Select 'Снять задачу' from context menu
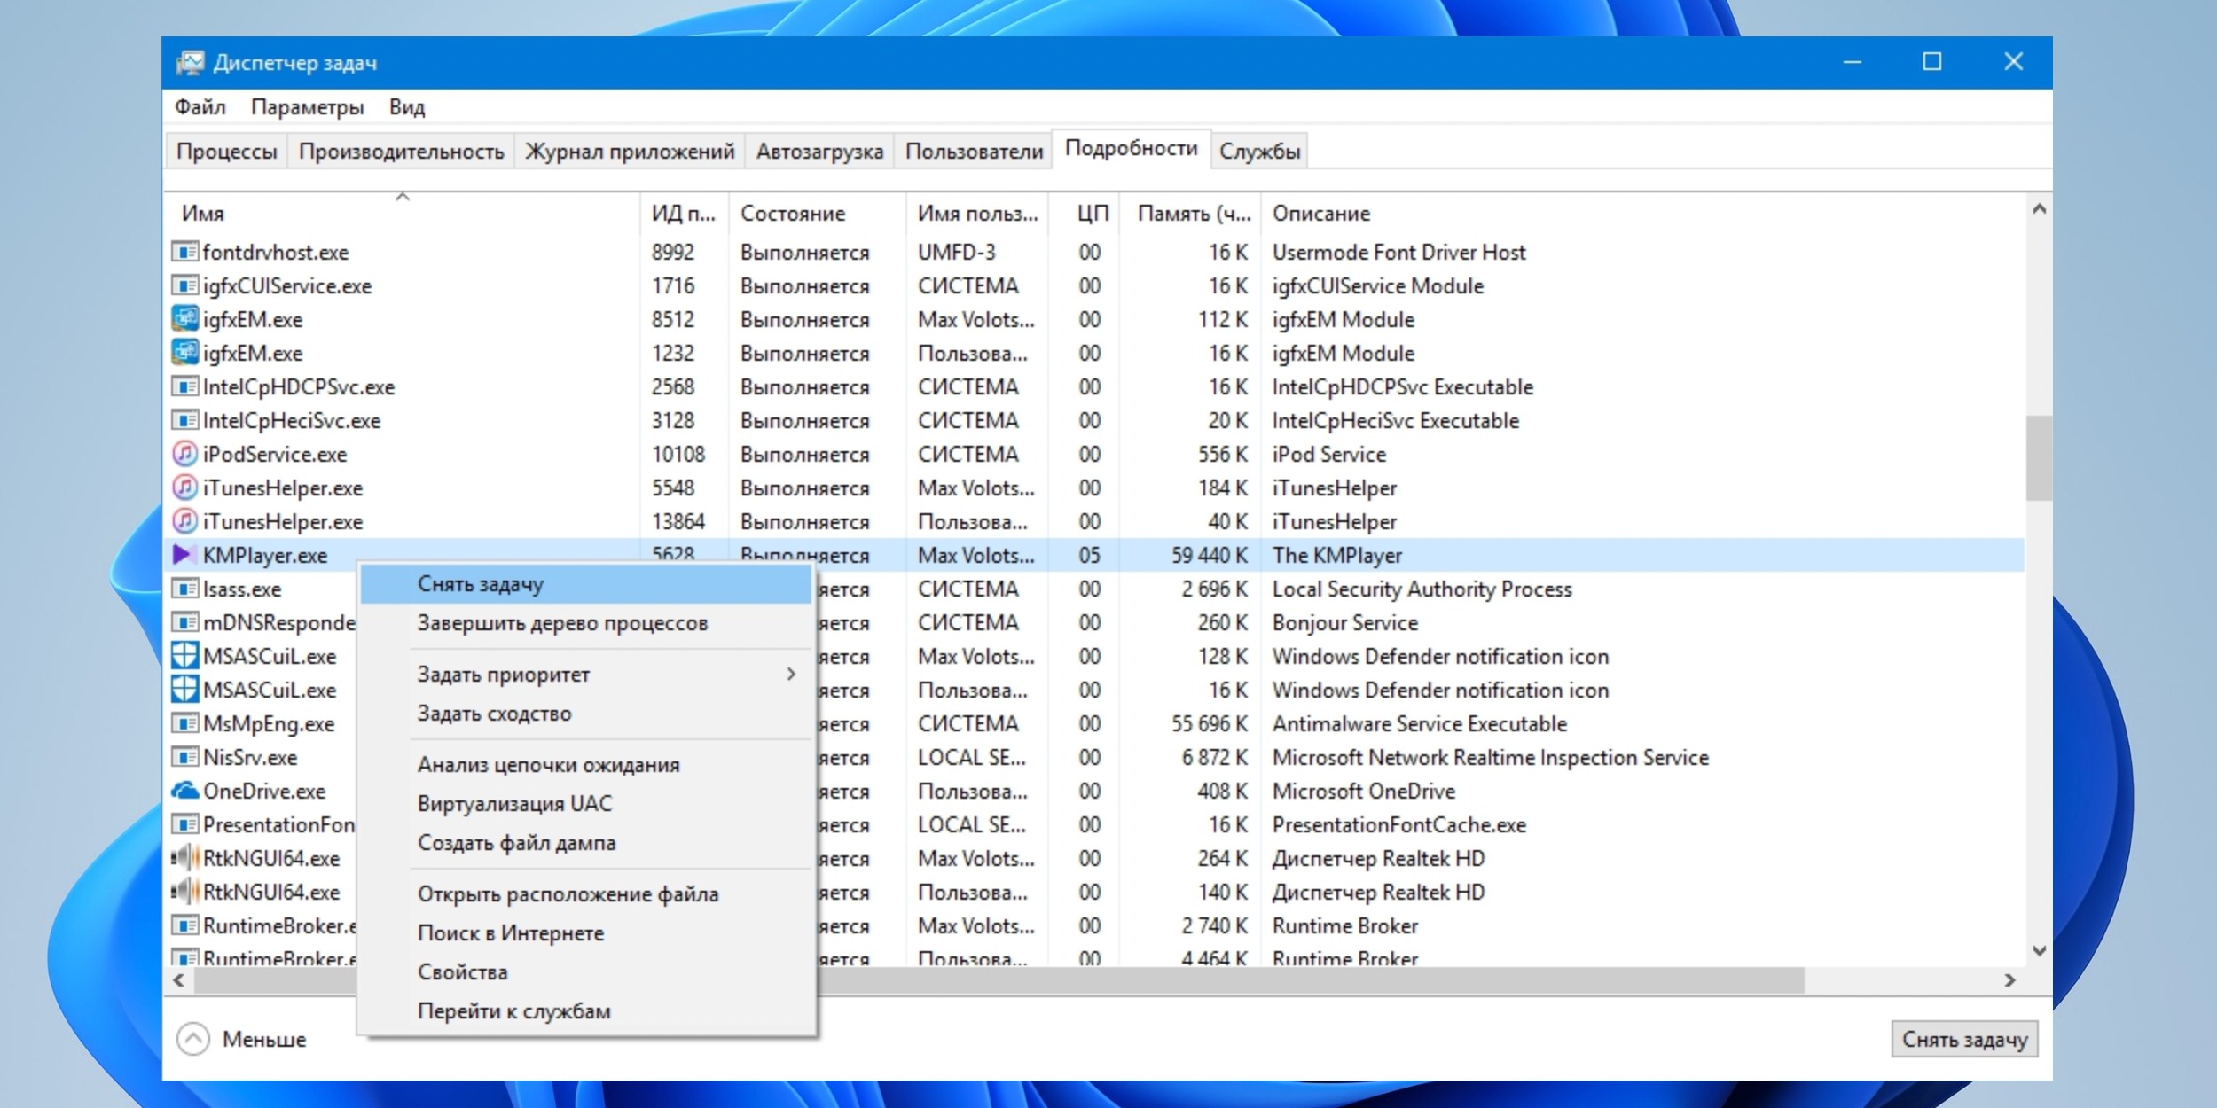The height and width of the screenshot is (1108, 2217). click(x=479, y=583)
